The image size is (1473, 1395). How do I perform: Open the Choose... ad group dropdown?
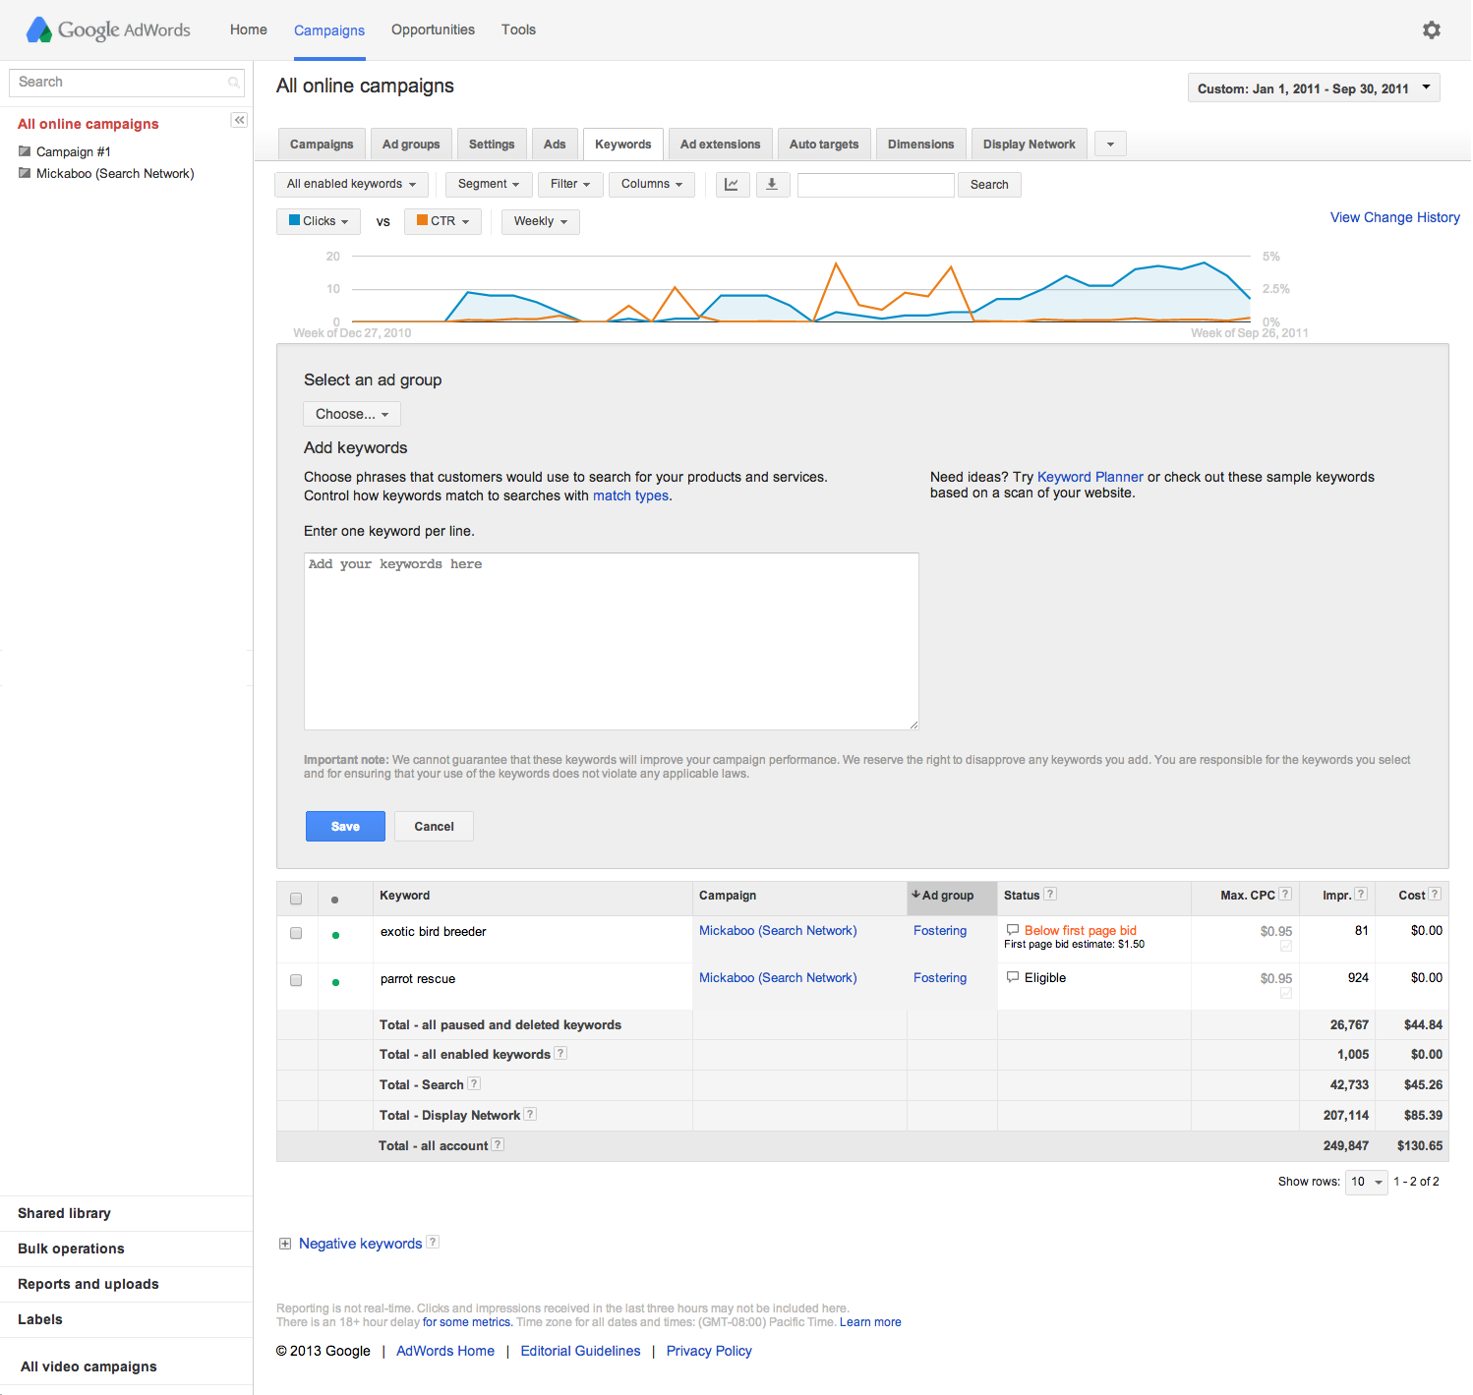(352, 414)
